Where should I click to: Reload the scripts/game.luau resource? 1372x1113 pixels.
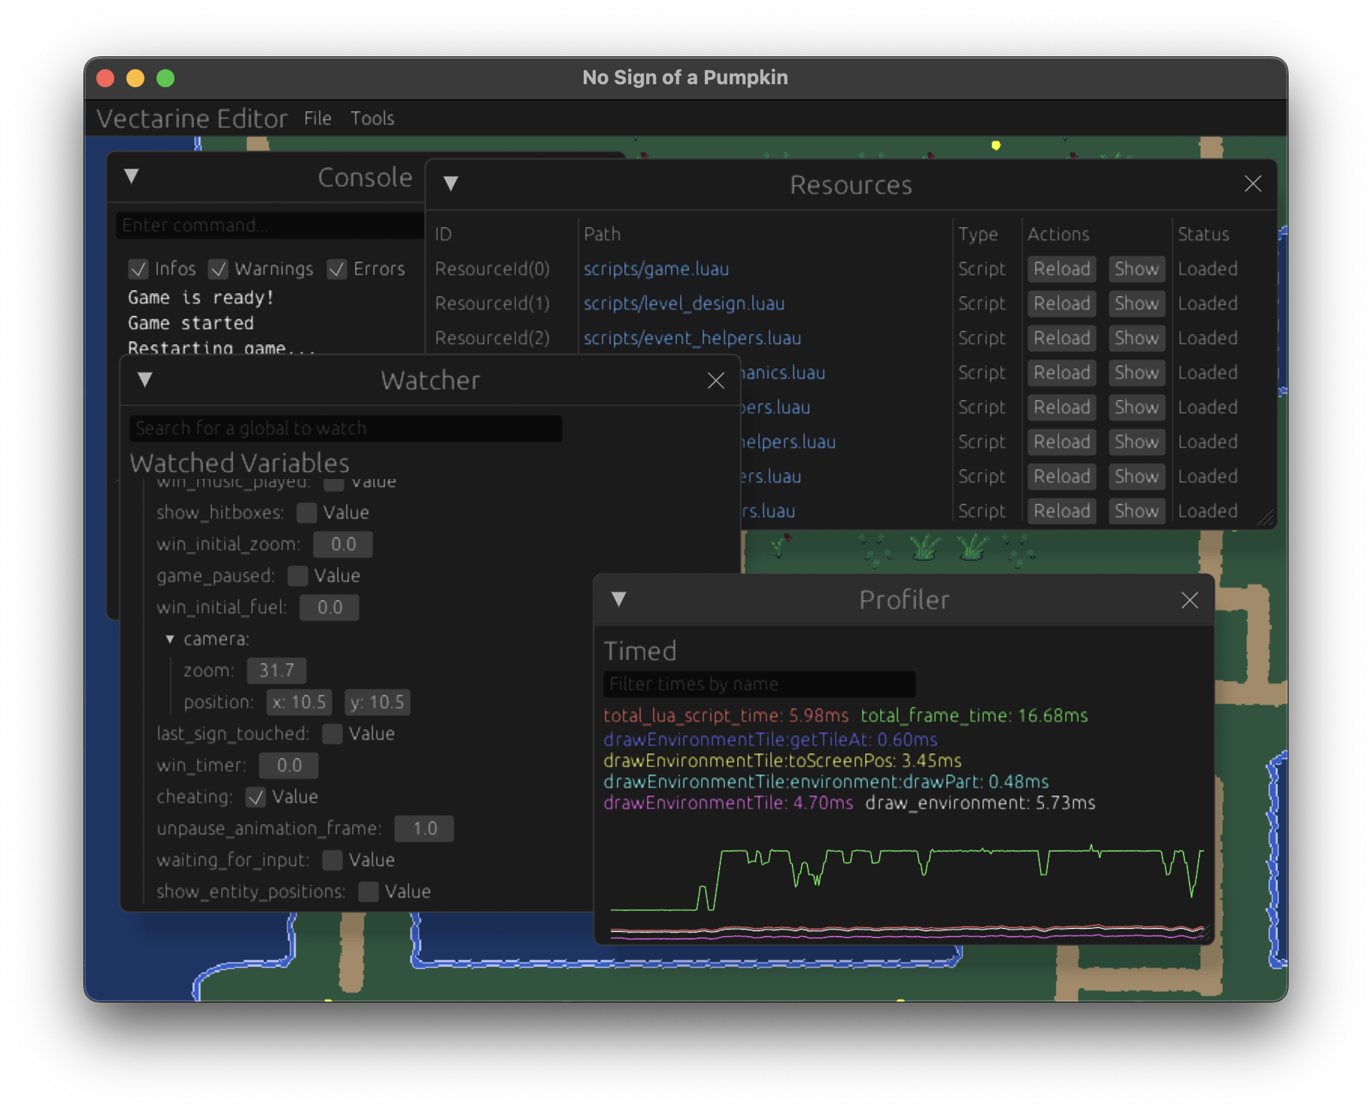1061,269
